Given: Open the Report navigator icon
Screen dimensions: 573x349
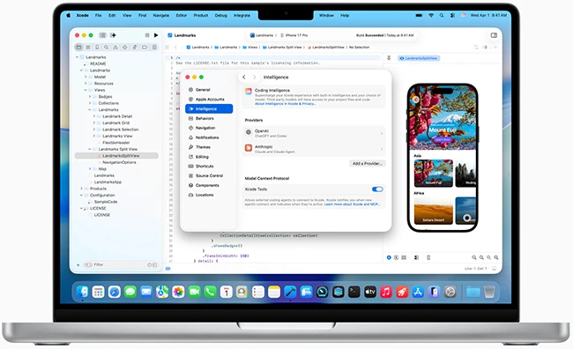Looking at the screenshot, I should 154,47.
